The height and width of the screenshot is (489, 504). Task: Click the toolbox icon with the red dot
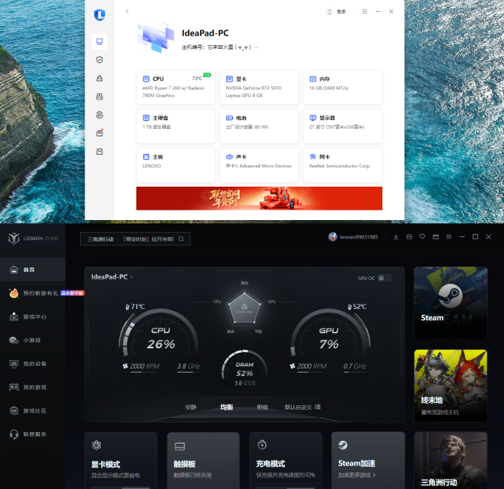pyautogui.click(x=99, y=133)
